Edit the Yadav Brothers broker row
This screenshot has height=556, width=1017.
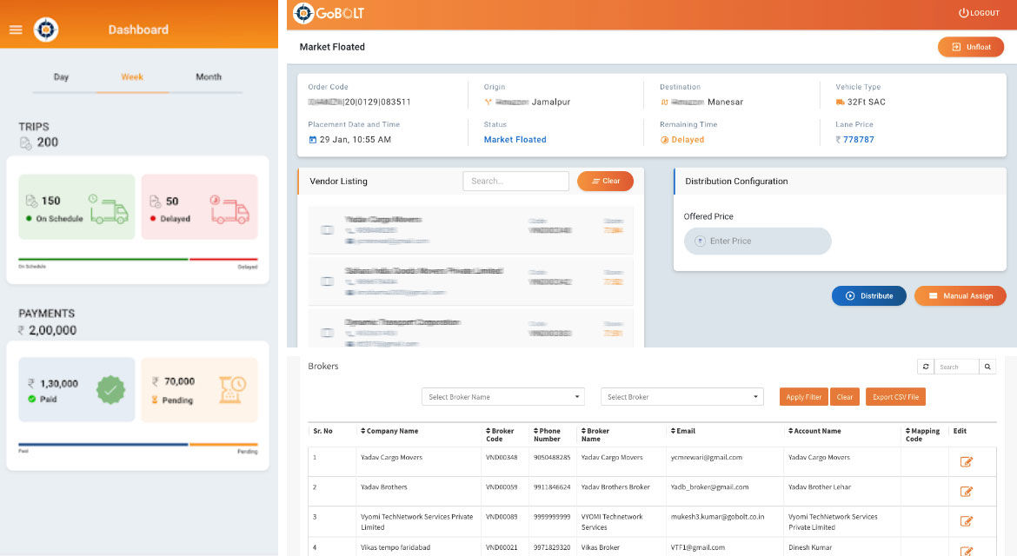tap(966, 491)
